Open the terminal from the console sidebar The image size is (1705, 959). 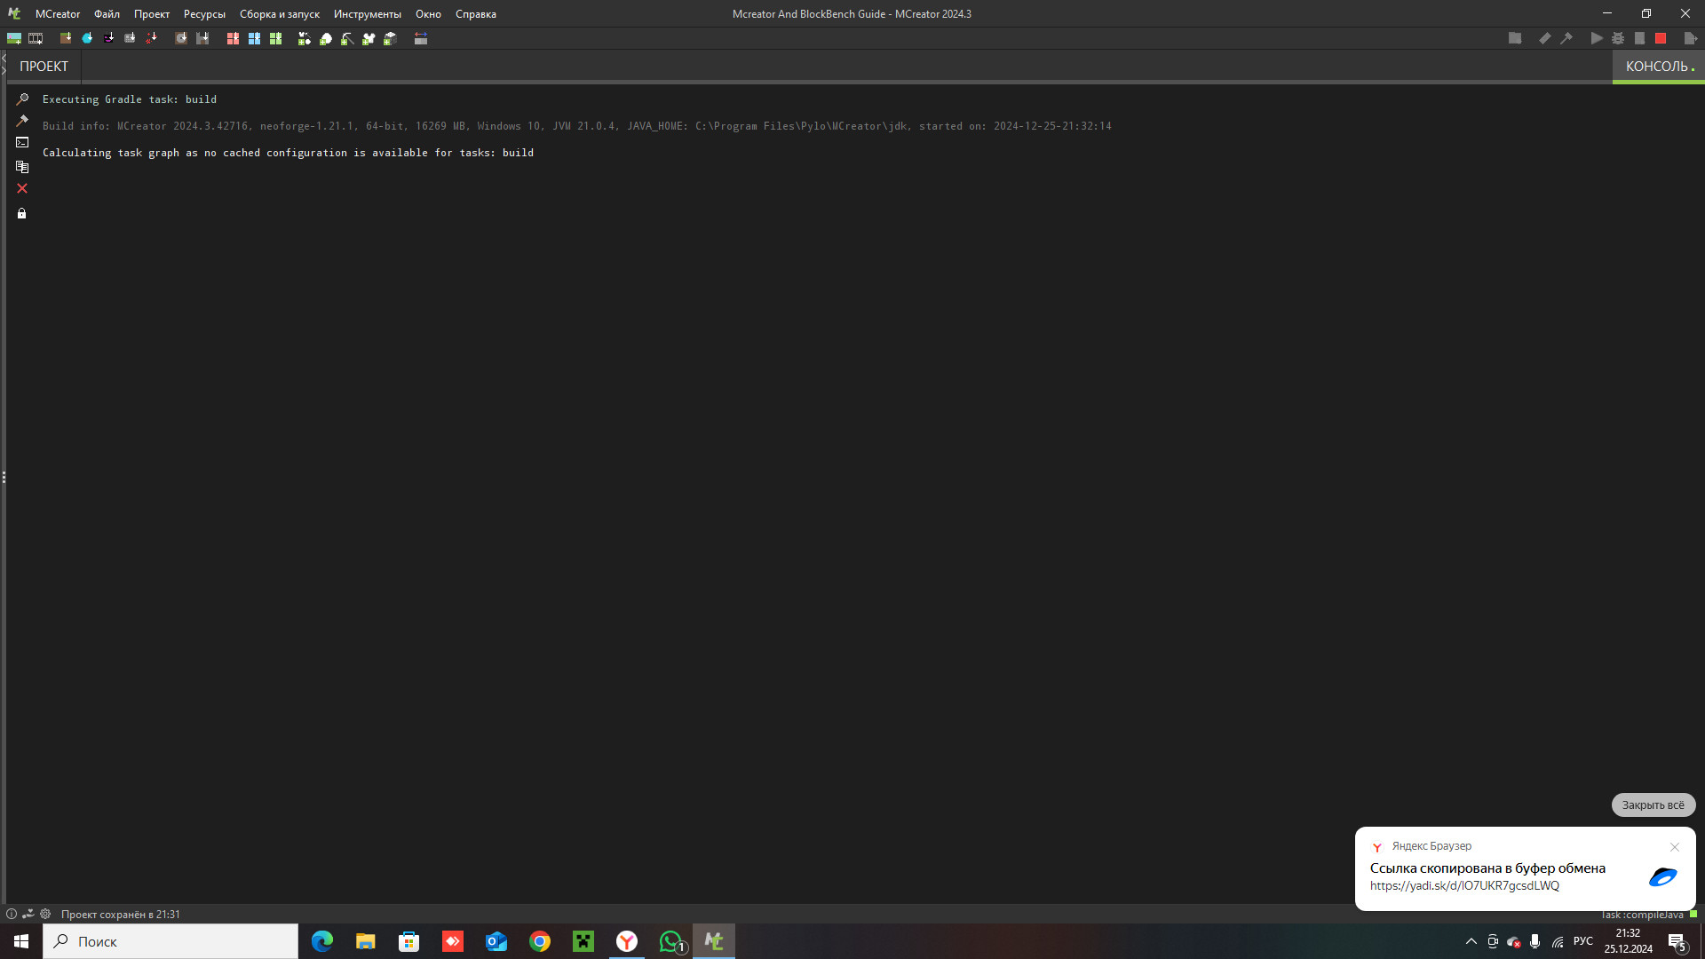coord(22,142)
